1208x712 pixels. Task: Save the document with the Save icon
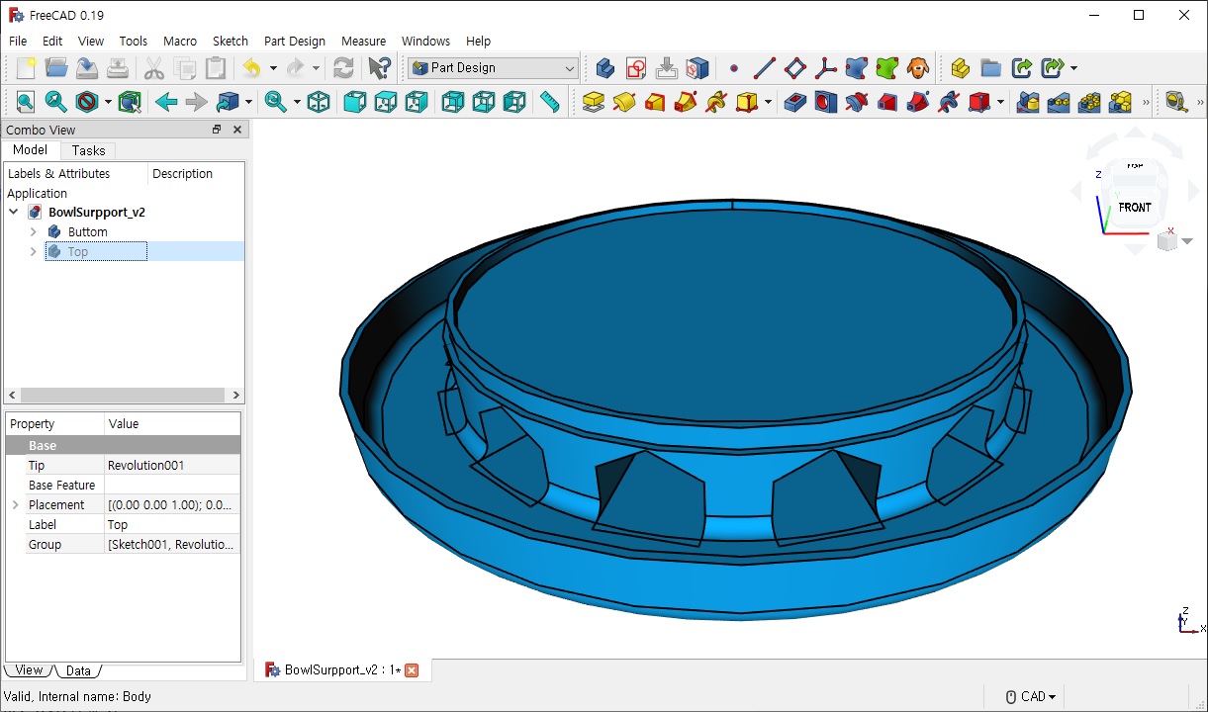coord(87,68)
